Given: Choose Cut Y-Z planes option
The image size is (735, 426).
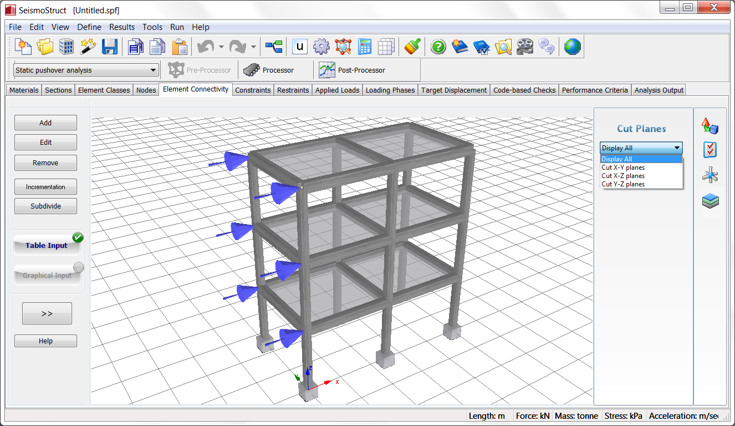Looking at the screenshot, I should (623, 184).
